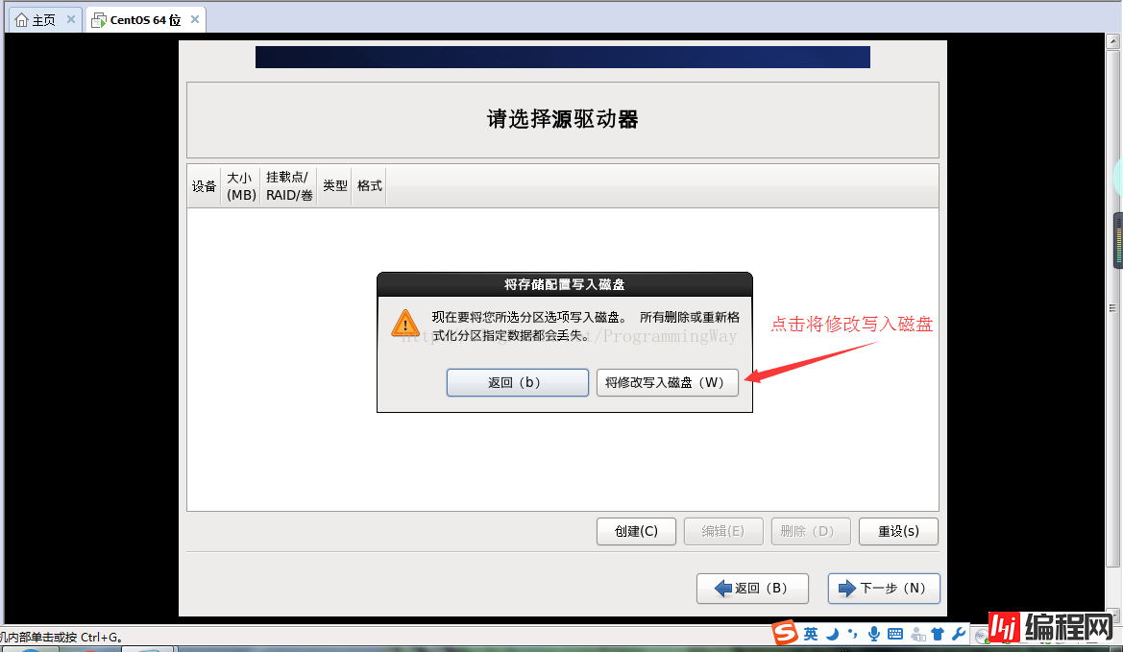Toggle the punctuation mode icon
The height and width of the screenshot is (652, 1123).
(852, 634)
